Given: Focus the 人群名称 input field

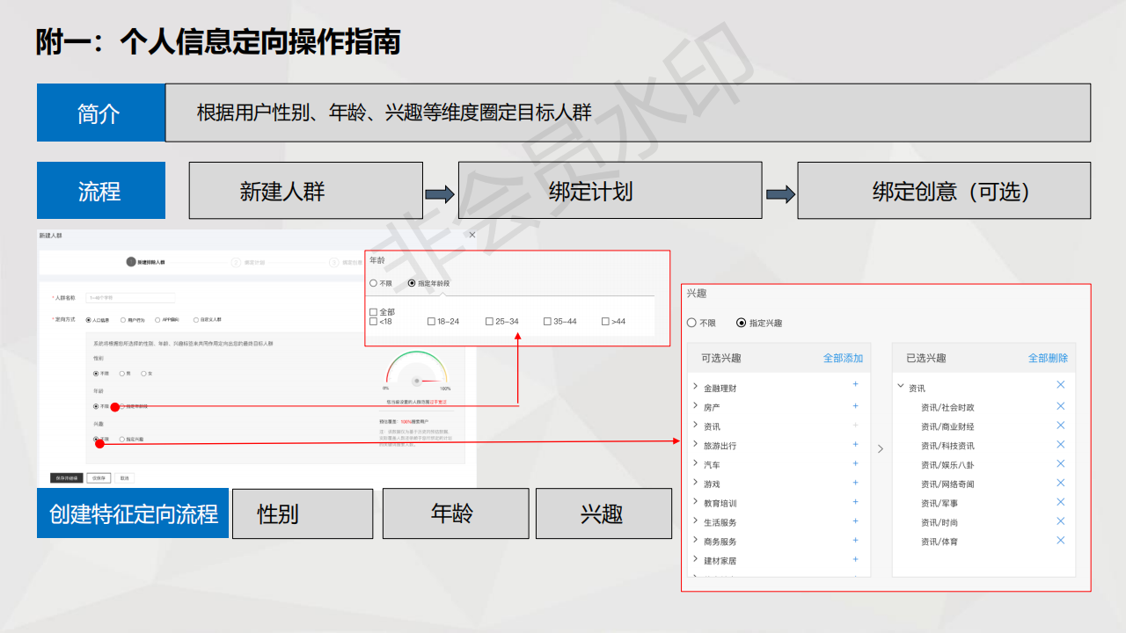Looking at the screenshot, I should coord(130,298).
